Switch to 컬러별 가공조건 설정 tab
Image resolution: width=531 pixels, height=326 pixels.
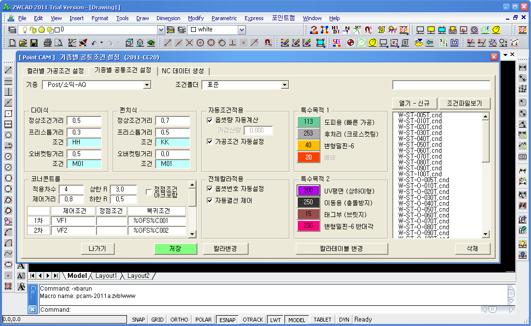[55, 71]
